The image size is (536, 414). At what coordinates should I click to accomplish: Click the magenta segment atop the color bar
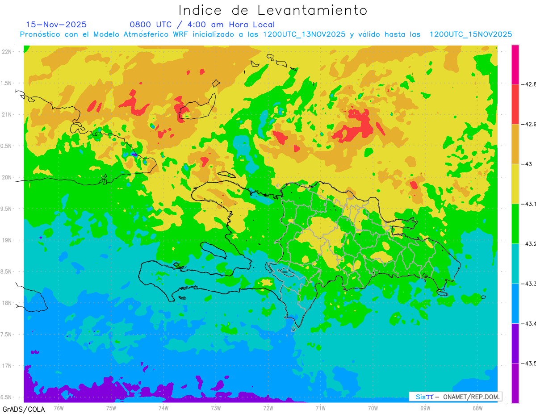click(515, 64)
